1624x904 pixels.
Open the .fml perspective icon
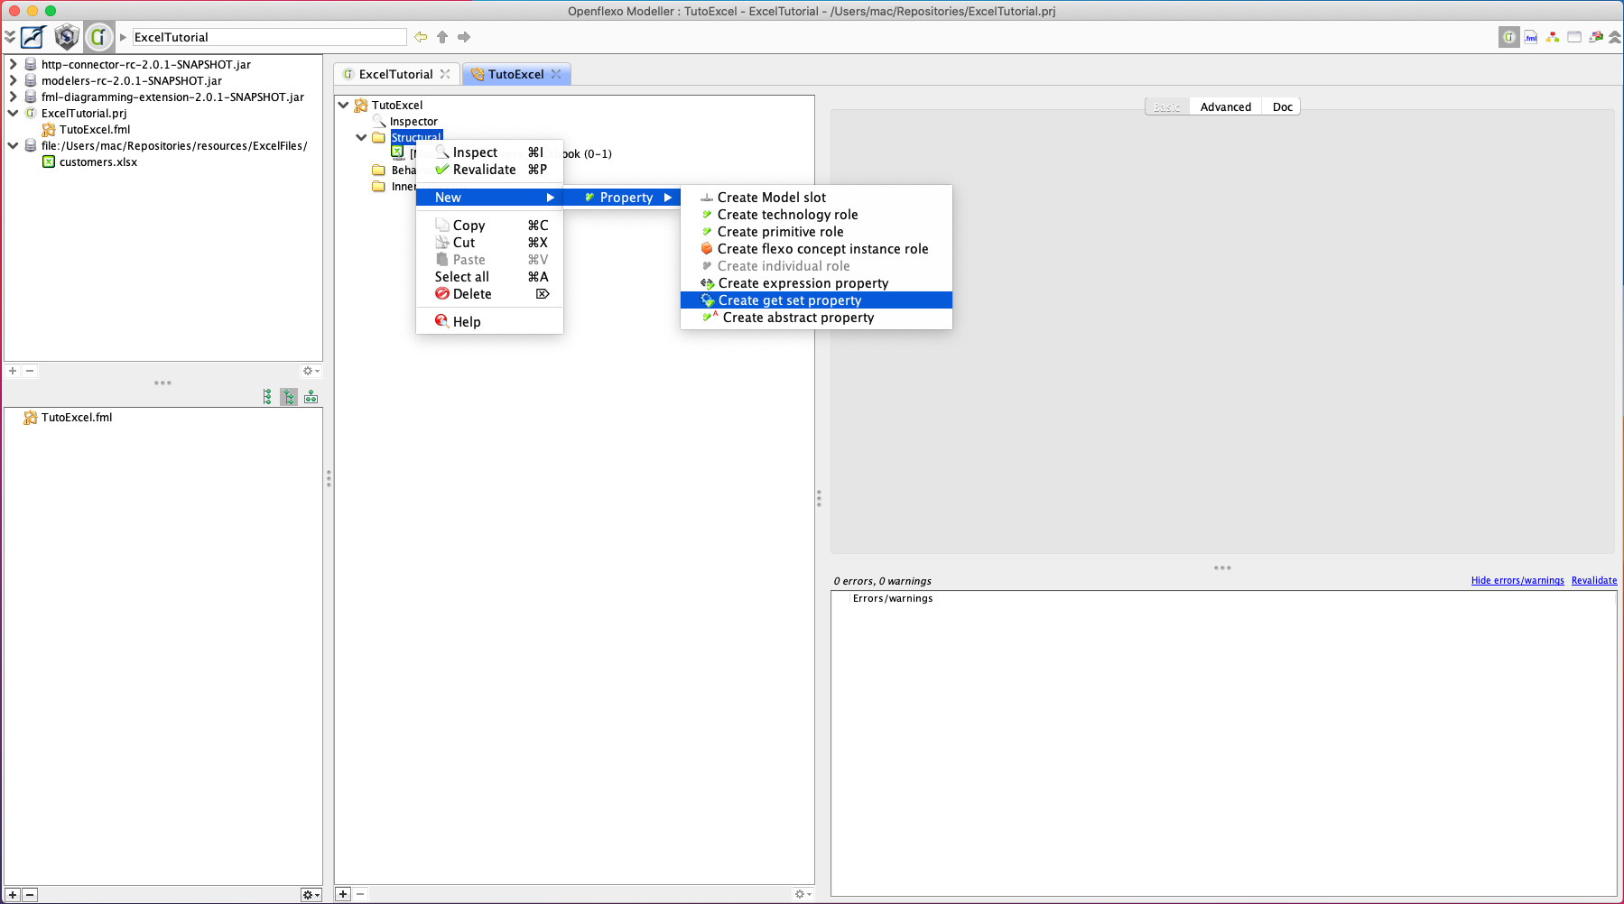pos(1531,37)
